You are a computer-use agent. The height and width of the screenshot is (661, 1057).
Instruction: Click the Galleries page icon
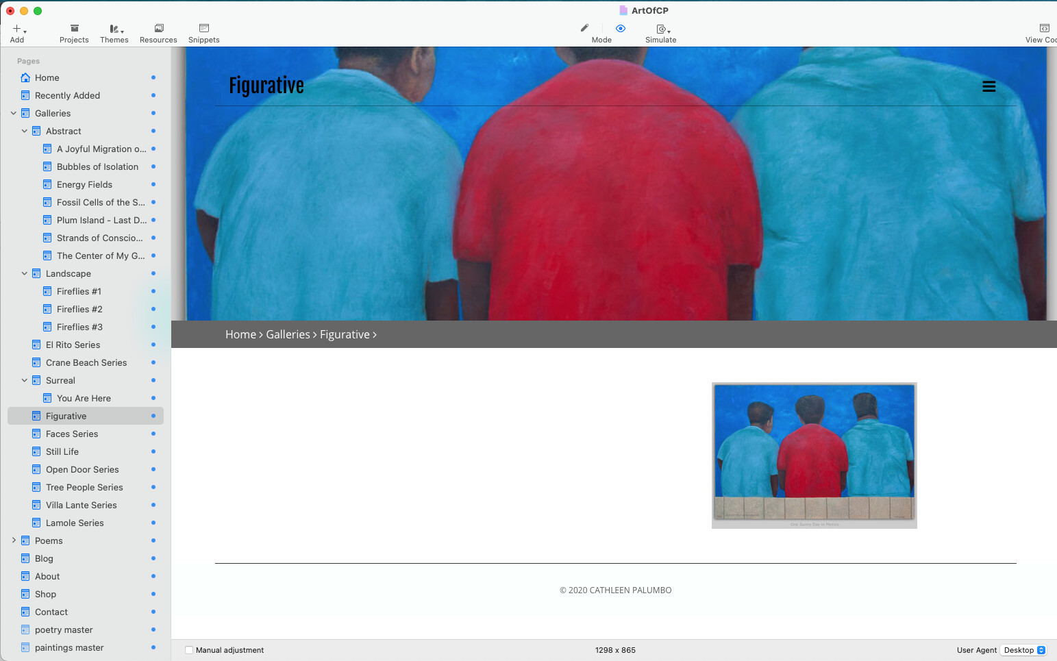tap(25, 113)
